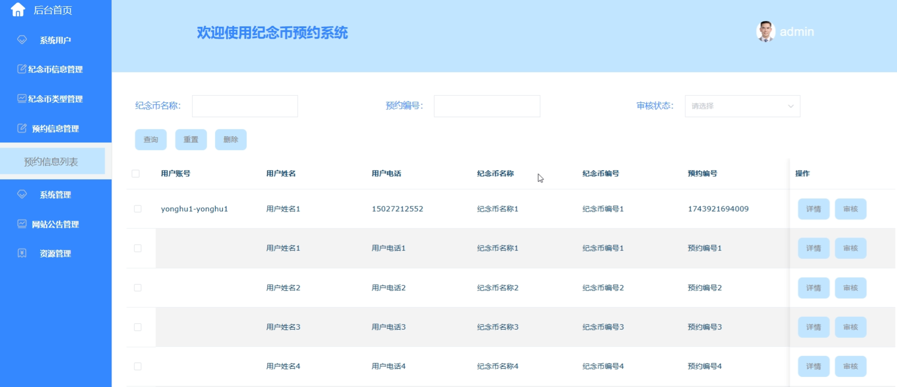Check the row with 预约编号2
The width and height of the screenshot is (897, 387).
pos(138,288)
